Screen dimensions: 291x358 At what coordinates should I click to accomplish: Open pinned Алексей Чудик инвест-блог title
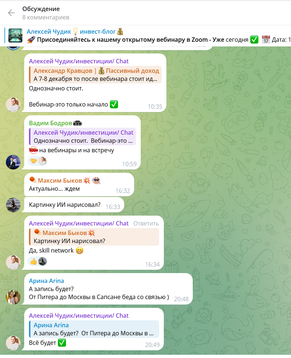pos(75,32)
